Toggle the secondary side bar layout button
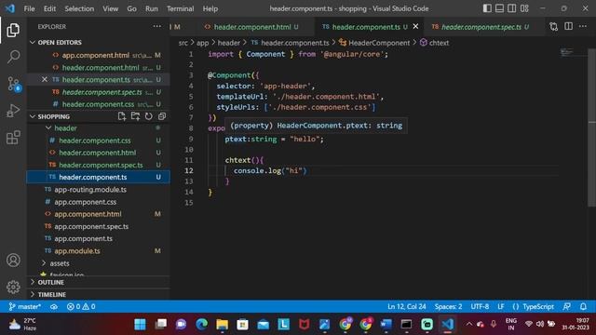 [511, 8]
